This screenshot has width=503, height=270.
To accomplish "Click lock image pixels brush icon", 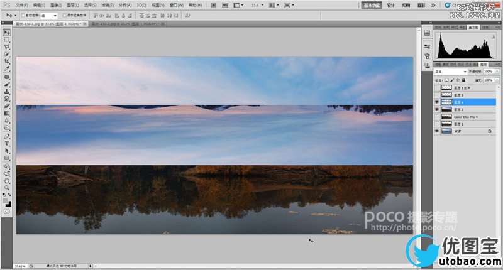I will point(452,80).
